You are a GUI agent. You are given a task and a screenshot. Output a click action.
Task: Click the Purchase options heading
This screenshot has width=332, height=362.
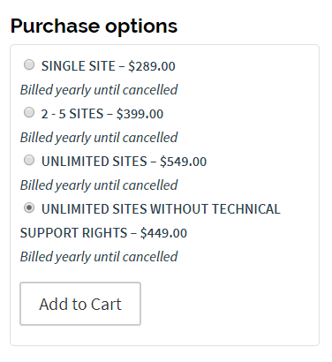click(94, 26)
